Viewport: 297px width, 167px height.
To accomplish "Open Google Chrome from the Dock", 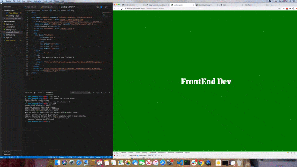I will tap(201, 163).
